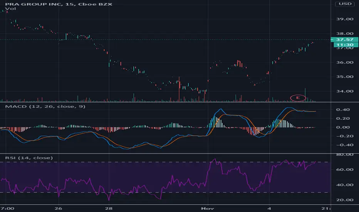Click the tall green volume spike bar
Viewport: 359px width, 212px height.
305,95
